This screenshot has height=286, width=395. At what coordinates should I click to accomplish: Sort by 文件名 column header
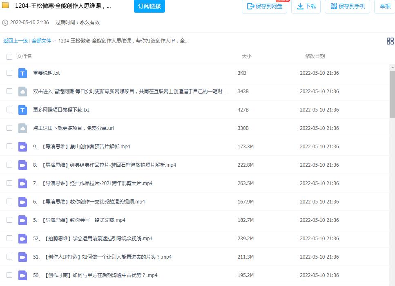(x=25, y=56)
